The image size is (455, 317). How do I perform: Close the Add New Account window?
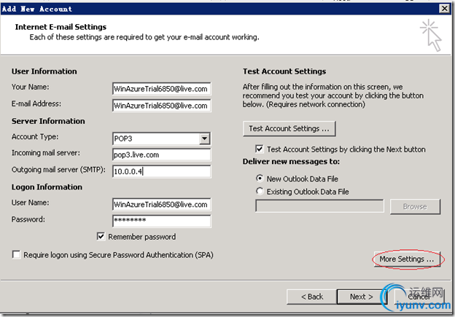[x=444, y=9]
